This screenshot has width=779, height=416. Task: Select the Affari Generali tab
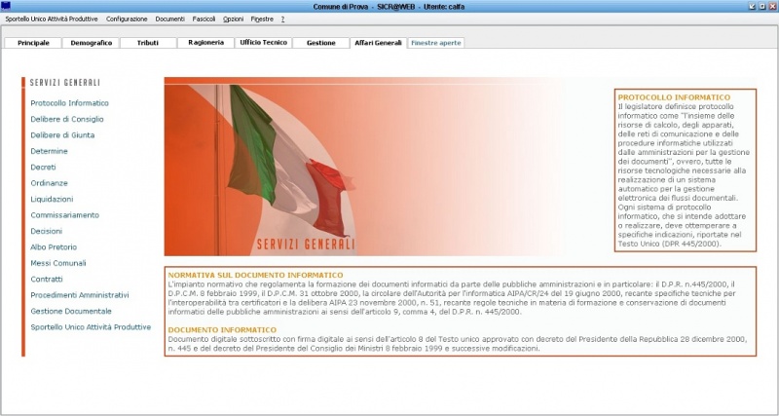[378, 43]
